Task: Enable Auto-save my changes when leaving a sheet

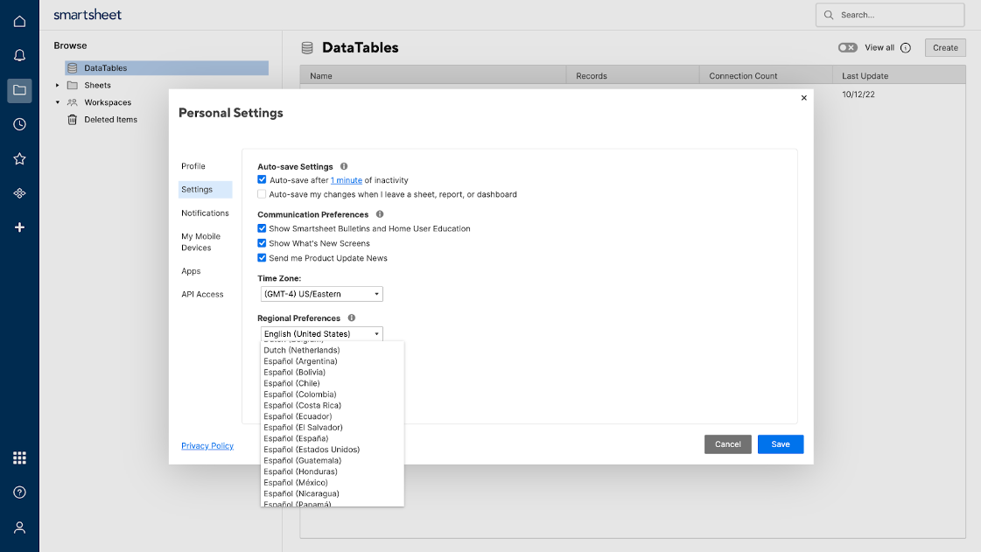Action: (262, 193)
